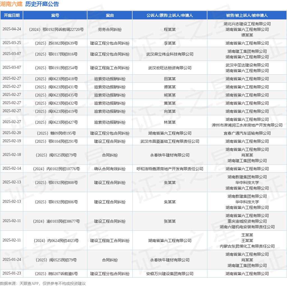Click plaintiff 田某某

[170, 79]
